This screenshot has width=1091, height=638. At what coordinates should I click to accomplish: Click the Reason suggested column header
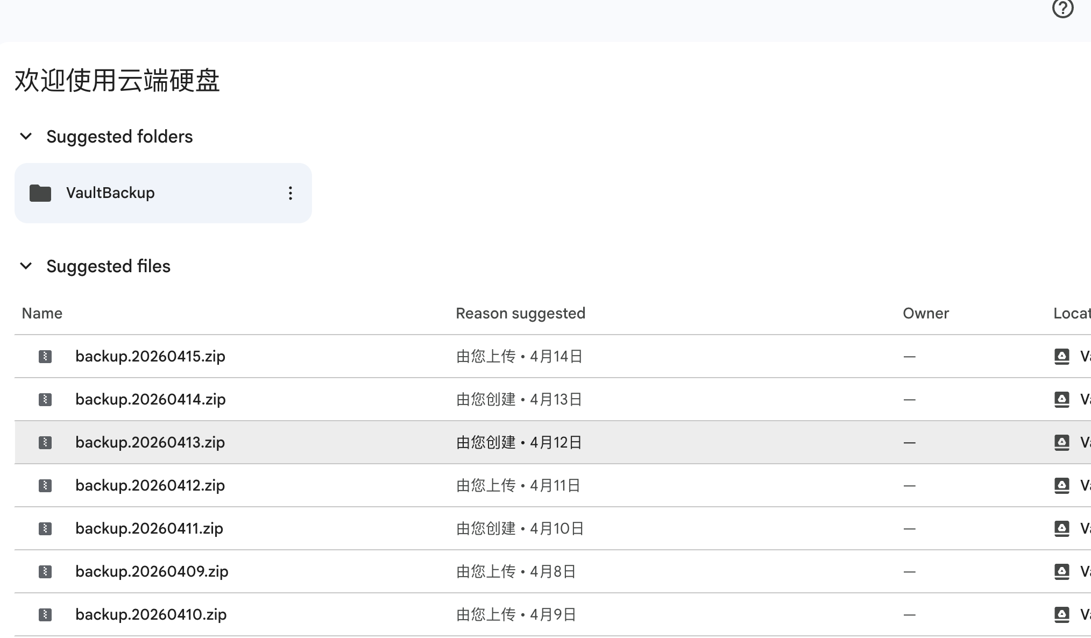point(520,313)
